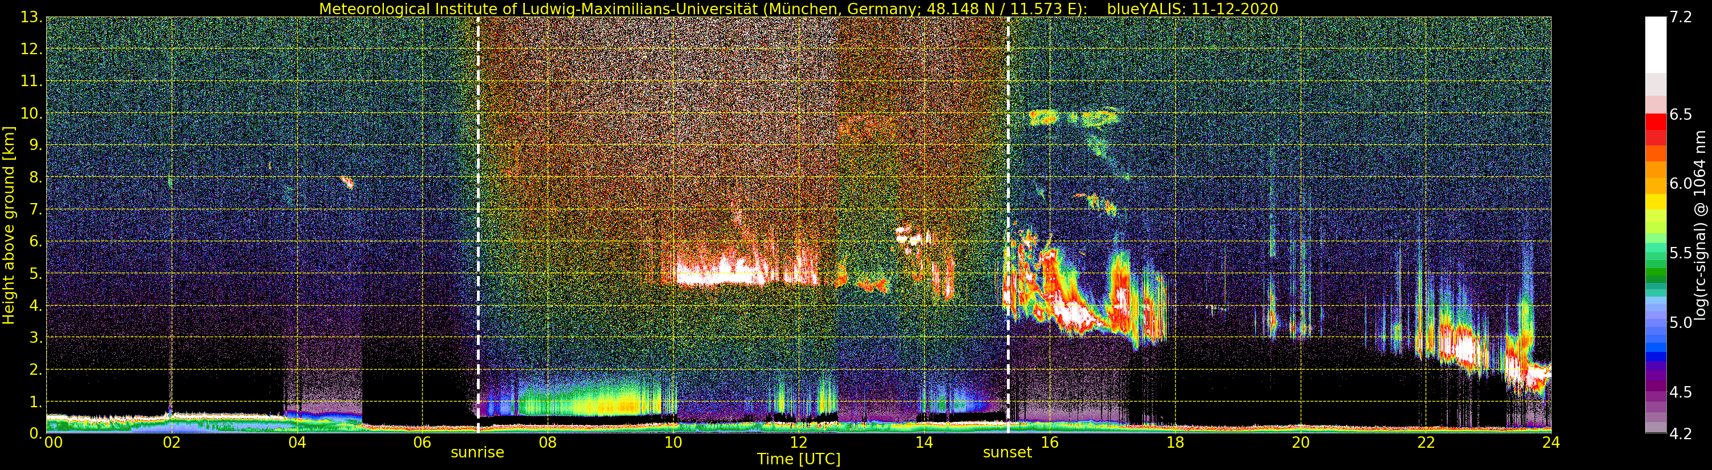
Task: Click the '5.' height tick label
Action: pos(36,273)
